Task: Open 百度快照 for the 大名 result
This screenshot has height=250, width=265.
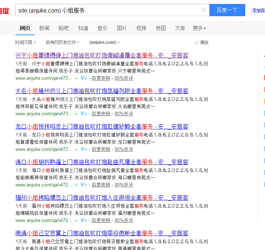Action: [101, 114]
